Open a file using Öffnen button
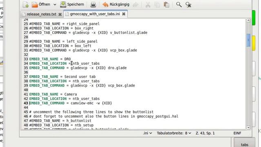 tap(41, 4)
